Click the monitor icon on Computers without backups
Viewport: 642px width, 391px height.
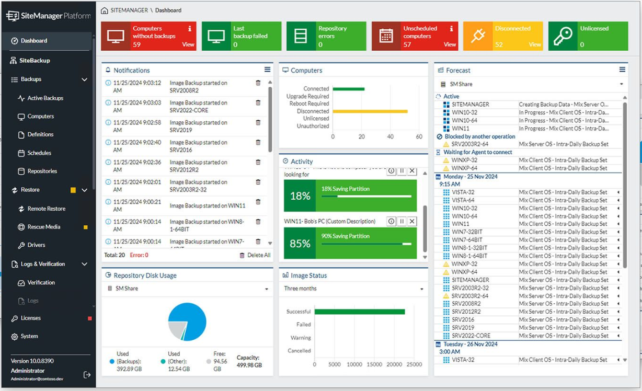(x=116, y=36)
